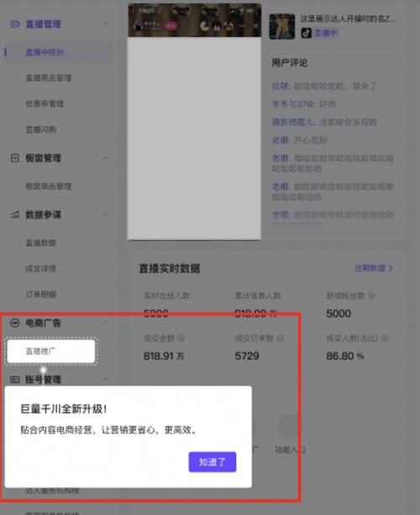This screenshot has width=420, height=515.
Task: Click the info icon beside 成交金额
Action: [181, 338]
